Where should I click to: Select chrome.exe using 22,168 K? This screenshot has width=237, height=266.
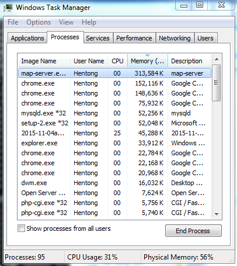point(114,163)
